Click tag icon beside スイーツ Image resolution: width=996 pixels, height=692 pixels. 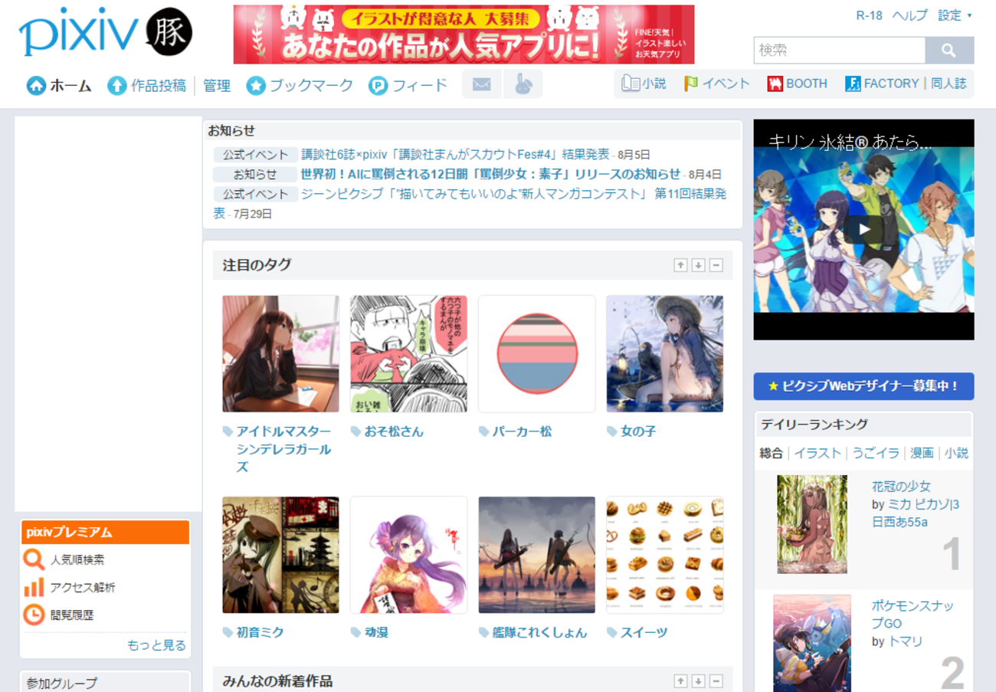point(611,632)
